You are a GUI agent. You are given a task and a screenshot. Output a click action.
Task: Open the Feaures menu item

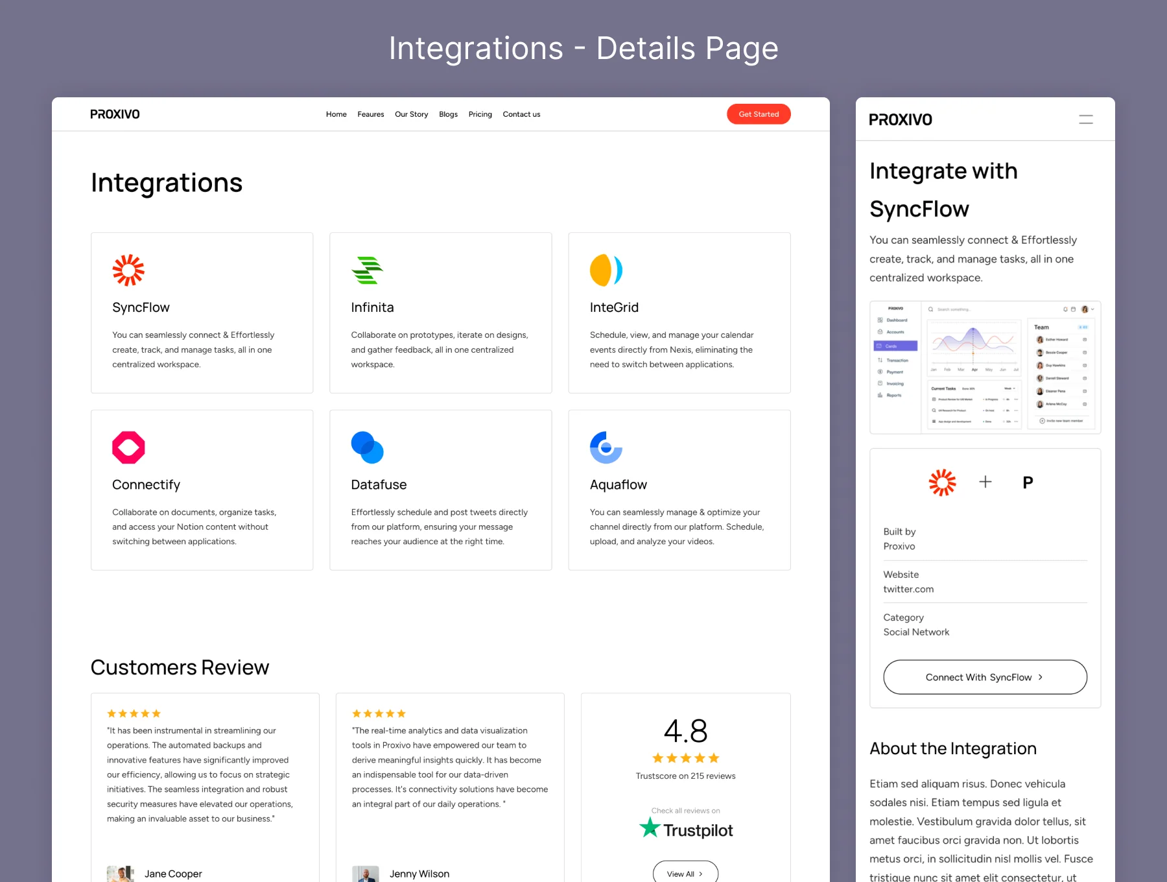pos(370,114)
